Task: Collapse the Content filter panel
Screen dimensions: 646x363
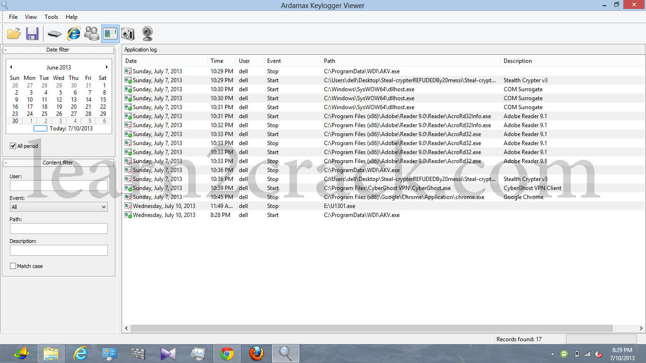Action: pos(6,163)
